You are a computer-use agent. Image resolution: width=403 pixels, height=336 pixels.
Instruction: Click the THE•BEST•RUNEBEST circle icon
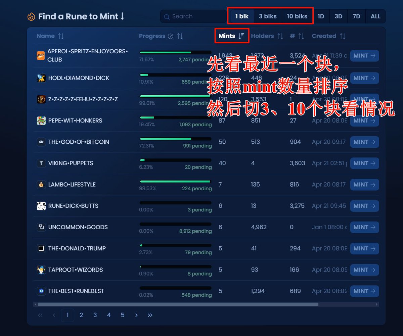41,291
